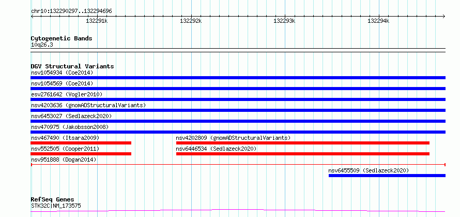Open gene label STK32C|NM_173575

coord(56,206)
